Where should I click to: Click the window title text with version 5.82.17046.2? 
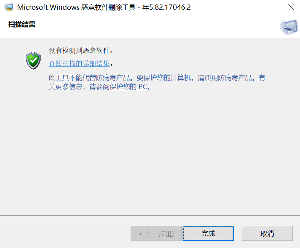point(104,7)
